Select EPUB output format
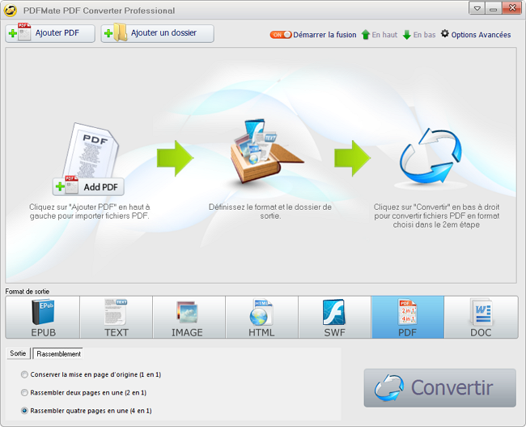 (x=43, y=317)
